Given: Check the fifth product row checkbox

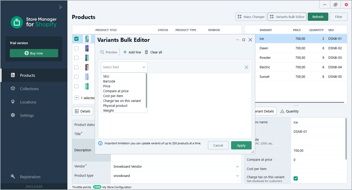Looking at the screenshot, I should (76, 77).
